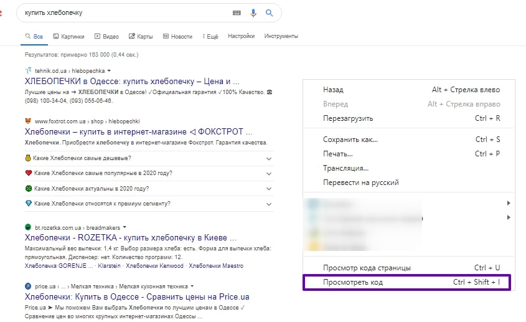The height and width of the screenshot is (322, 526).
Task: Select the Все results tab
Action: click(34, 36)
